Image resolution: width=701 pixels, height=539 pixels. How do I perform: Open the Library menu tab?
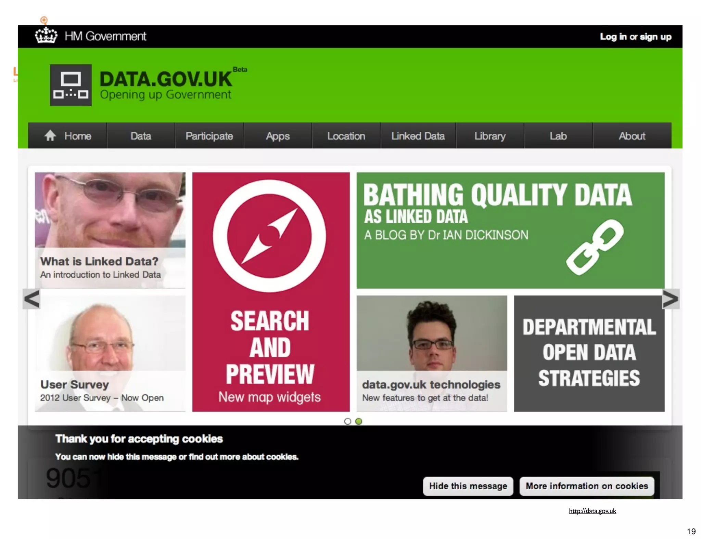(x=490, y=136)
